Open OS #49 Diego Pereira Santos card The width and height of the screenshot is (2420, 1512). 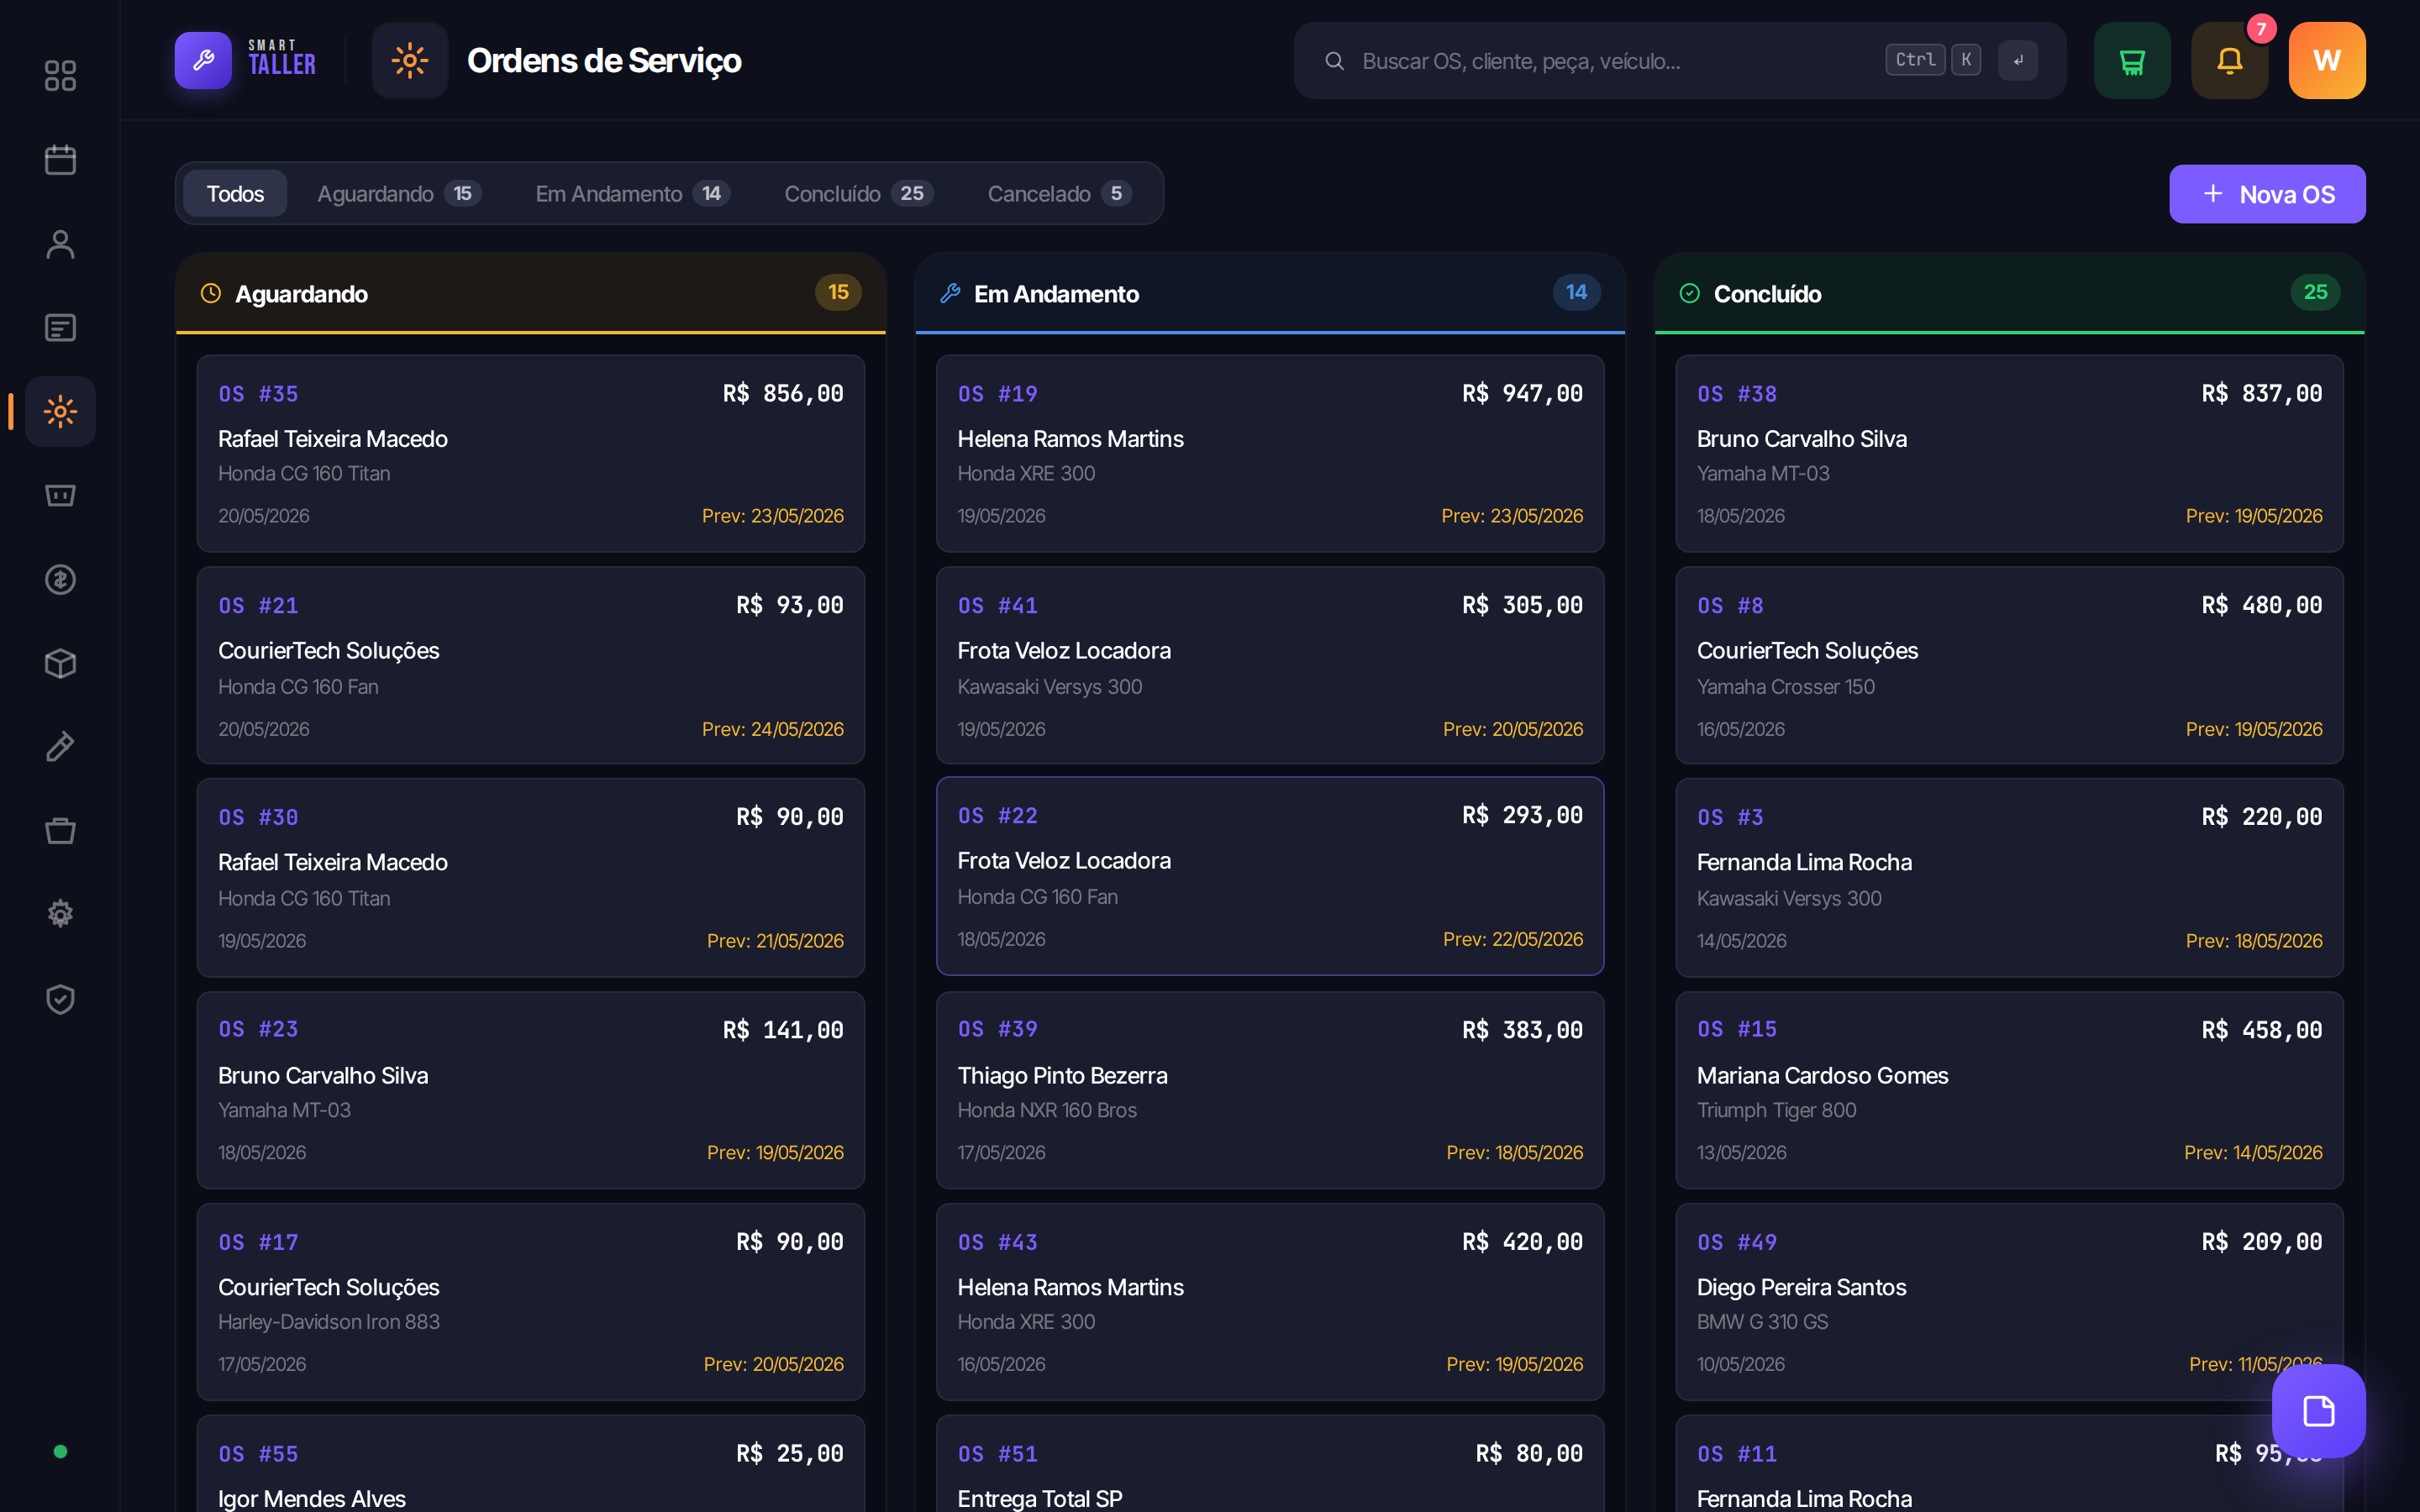pyautogui.click(x=2009, y=1302)
